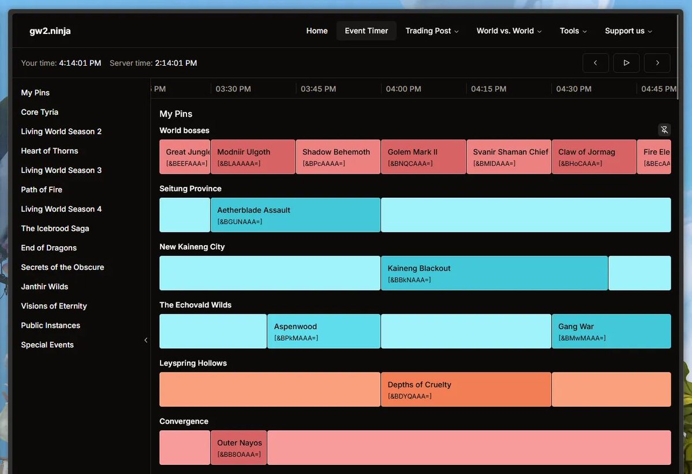This screenshot has width=692, height=474.
Task: Click the play timer button
Action: tap(626, 63)
